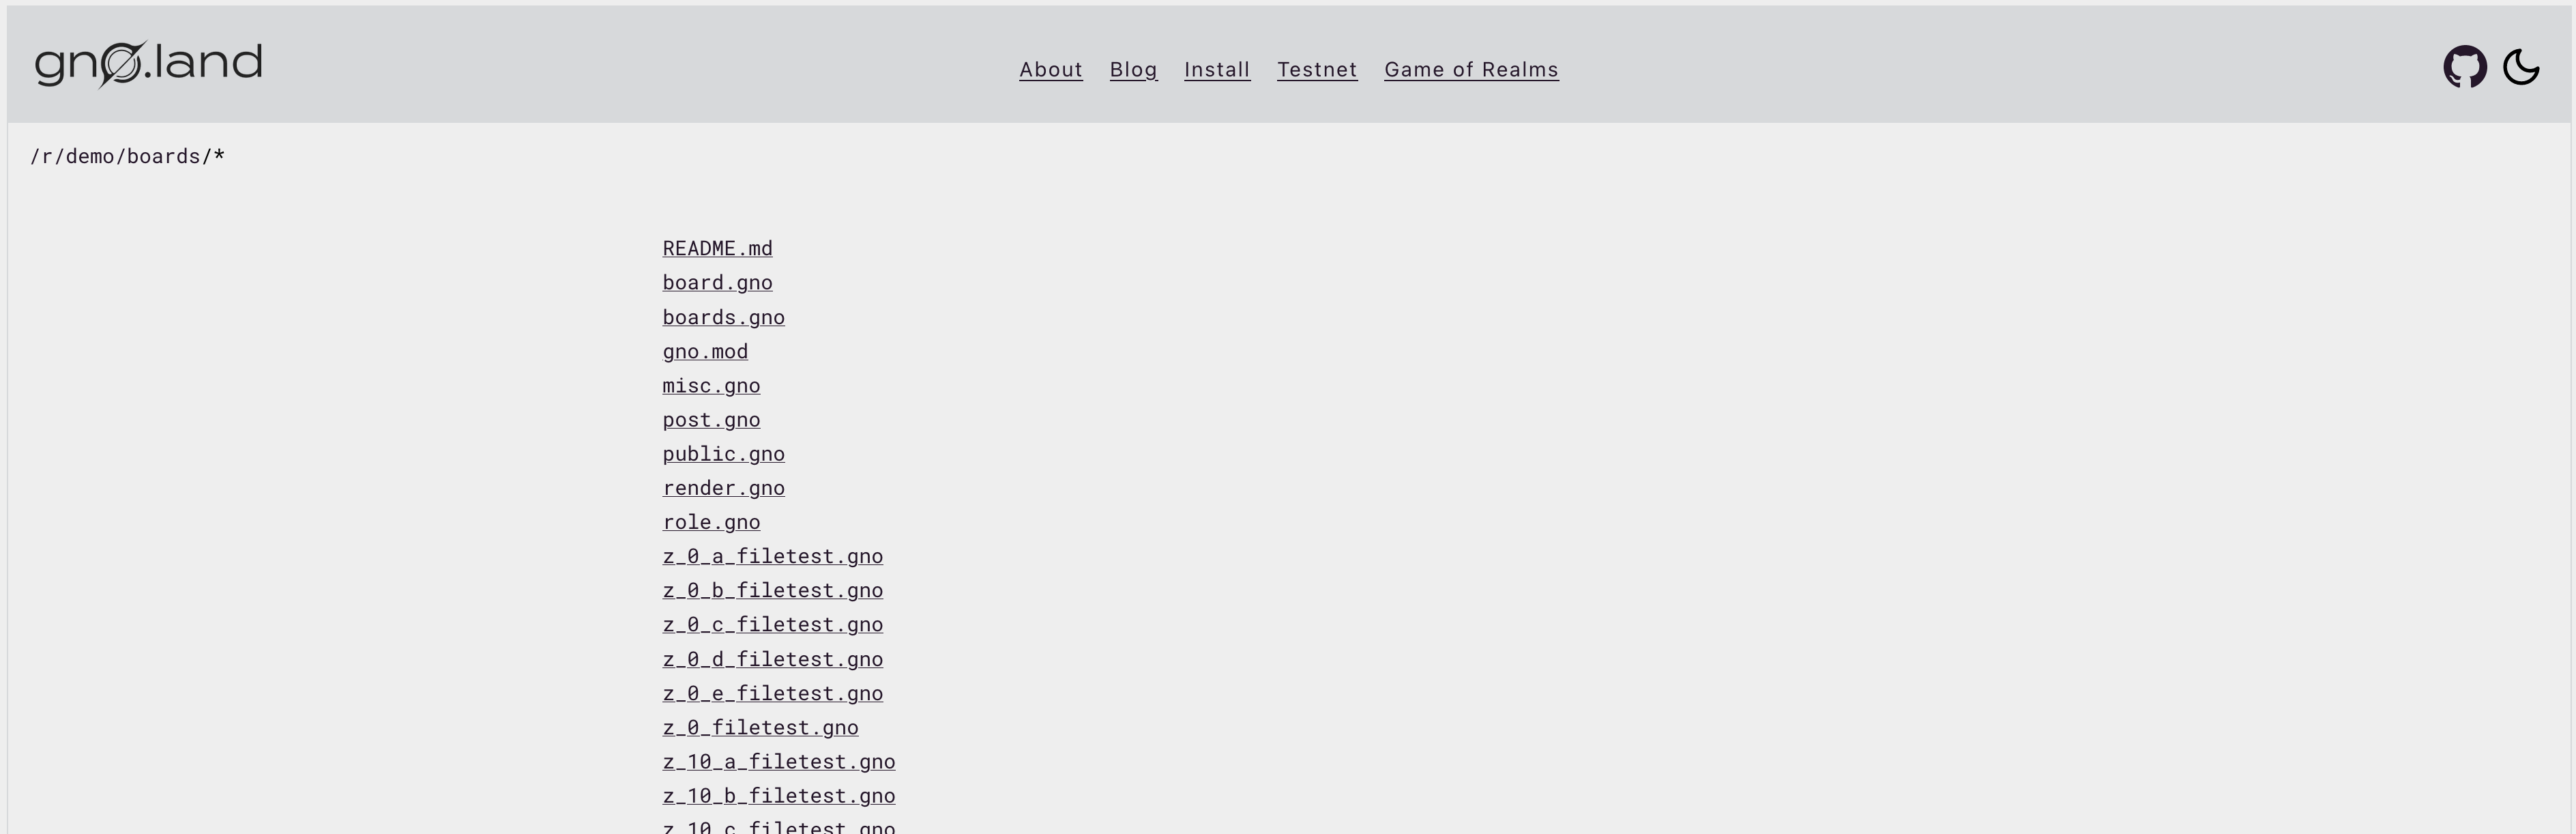
Task: Click the /r/demo/boards/* path text
Action: [x=128, y=157]
